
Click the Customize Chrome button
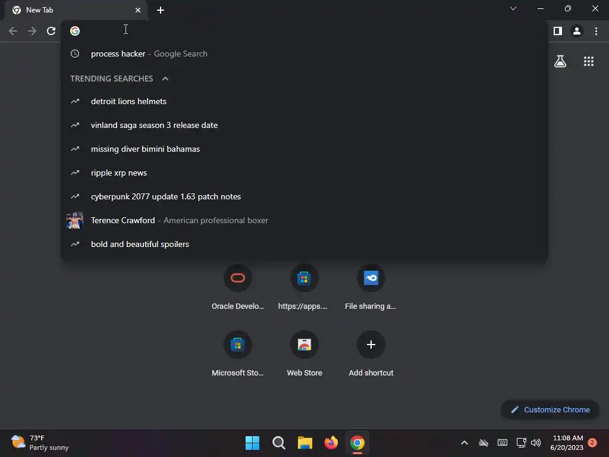pyautogui.click(x=550, y=409)
